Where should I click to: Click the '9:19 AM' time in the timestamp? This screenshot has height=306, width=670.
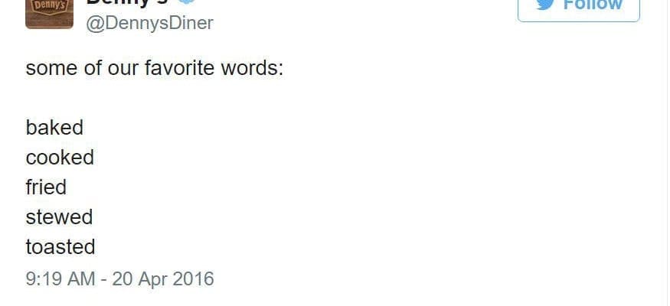(x=60, y=278)
